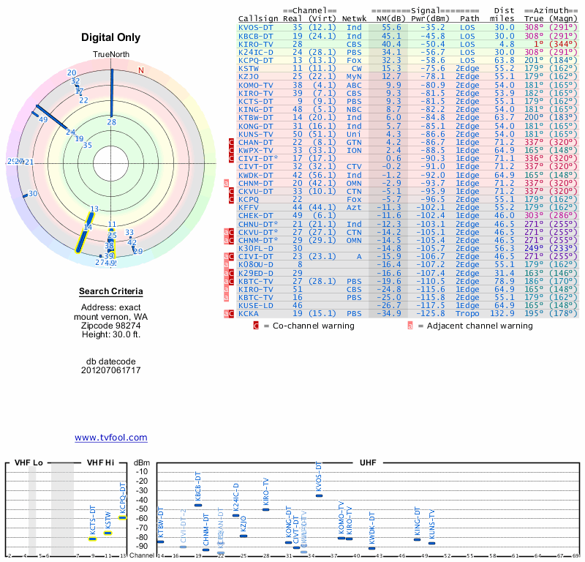The width and height of the screenshot is (585, 562).
Task: Click the Digital Only chart title
Action: (111, 37)
